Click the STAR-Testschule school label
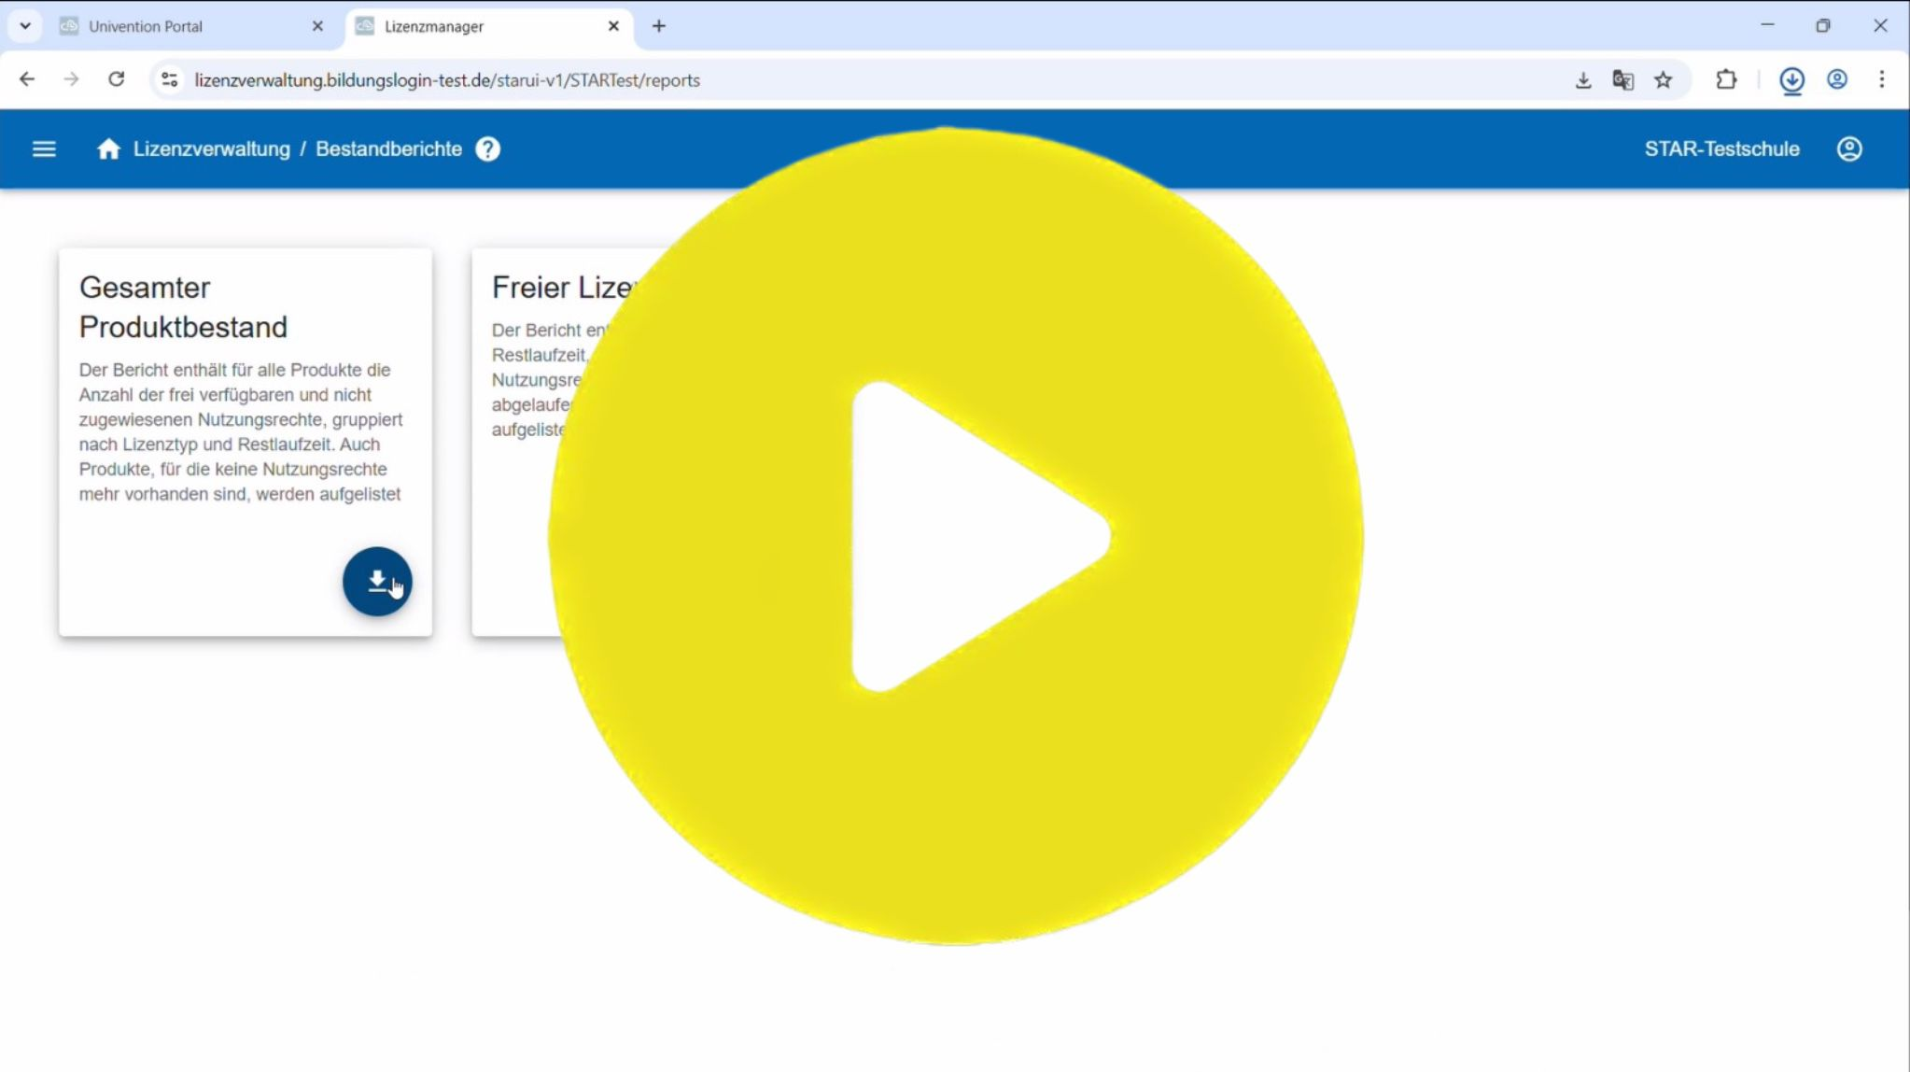The image size is (1910, 1072). point(1721,149)
